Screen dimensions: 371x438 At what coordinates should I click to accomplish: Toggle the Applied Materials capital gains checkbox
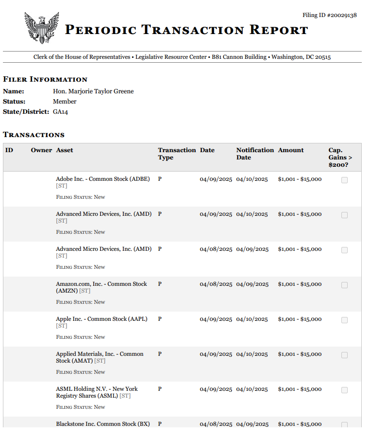[x=344, y=355]
